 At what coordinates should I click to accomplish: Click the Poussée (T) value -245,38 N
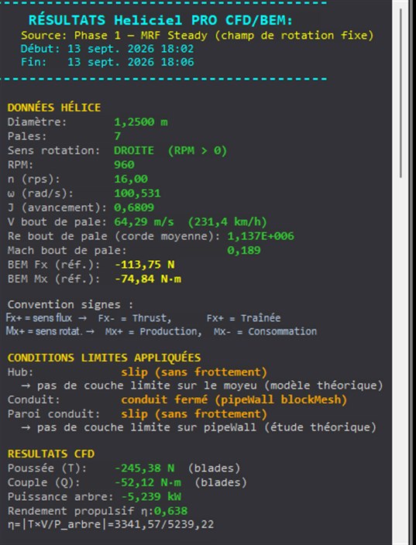[x=145, y=468]
